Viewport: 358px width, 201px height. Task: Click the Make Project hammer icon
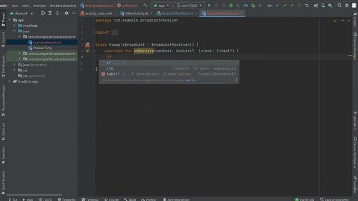[145, 5]
